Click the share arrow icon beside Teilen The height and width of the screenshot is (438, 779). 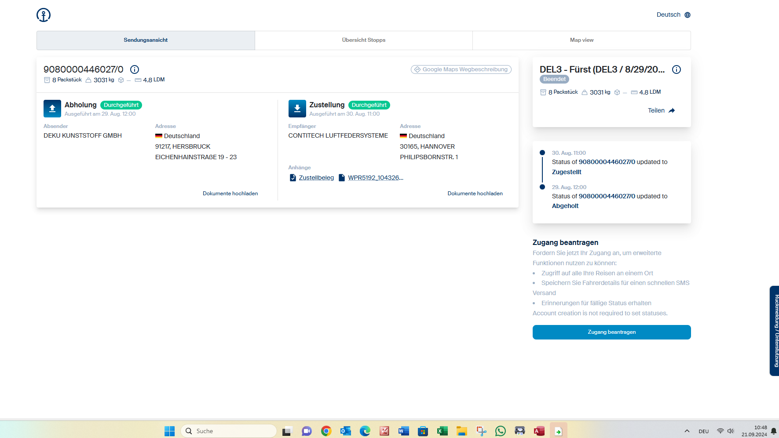pos(672,111)
